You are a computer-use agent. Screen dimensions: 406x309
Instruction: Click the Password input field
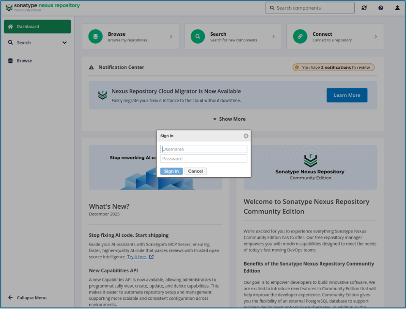click(x=203, y=159)
